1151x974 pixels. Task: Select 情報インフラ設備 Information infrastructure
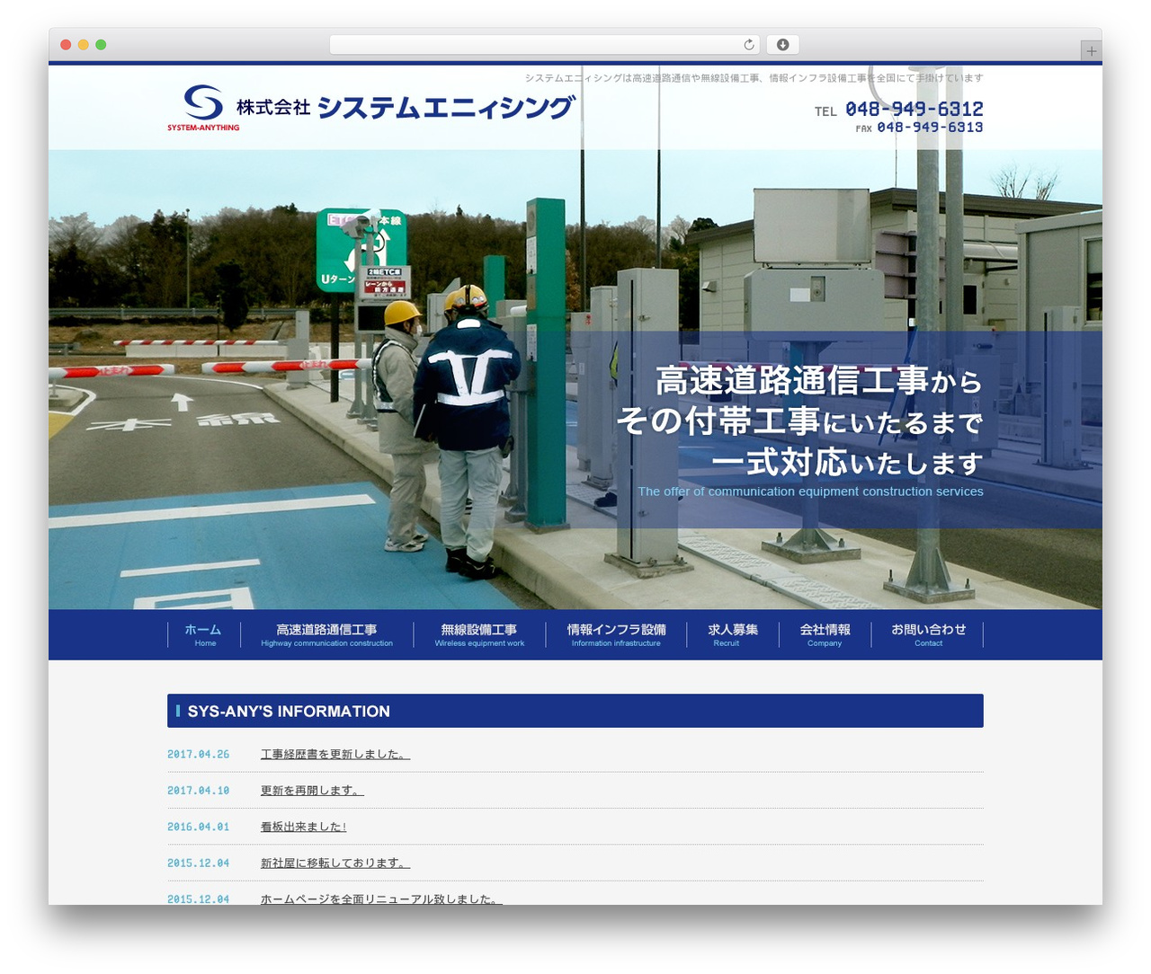click(x=616, y=634)
